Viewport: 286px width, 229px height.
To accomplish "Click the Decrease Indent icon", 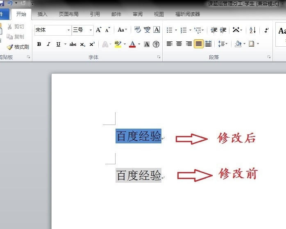I will coord(214,30).
